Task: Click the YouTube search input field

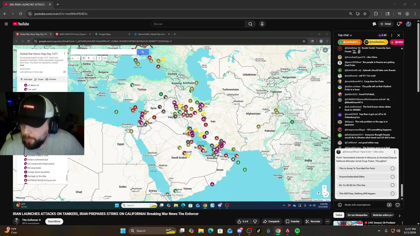Action: 198,24
